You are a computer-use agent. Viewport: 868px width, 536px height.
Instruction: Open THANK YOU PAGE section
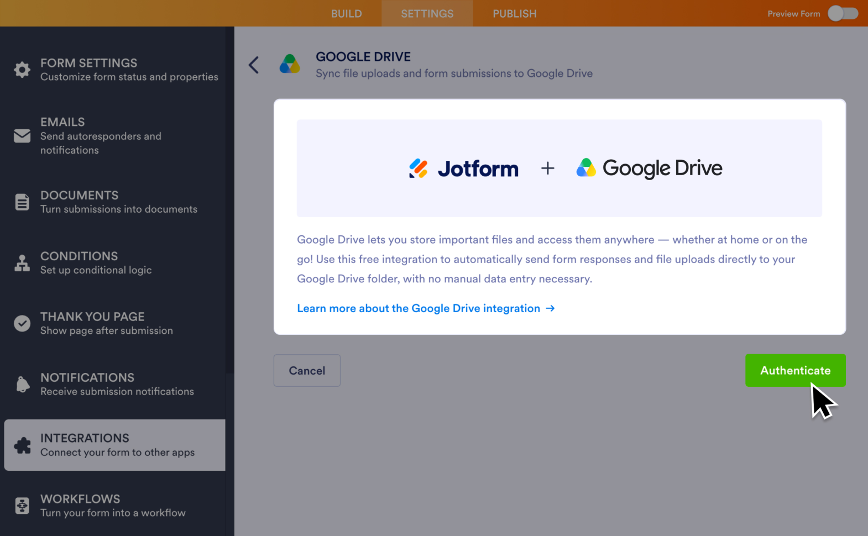click(115, 323)
